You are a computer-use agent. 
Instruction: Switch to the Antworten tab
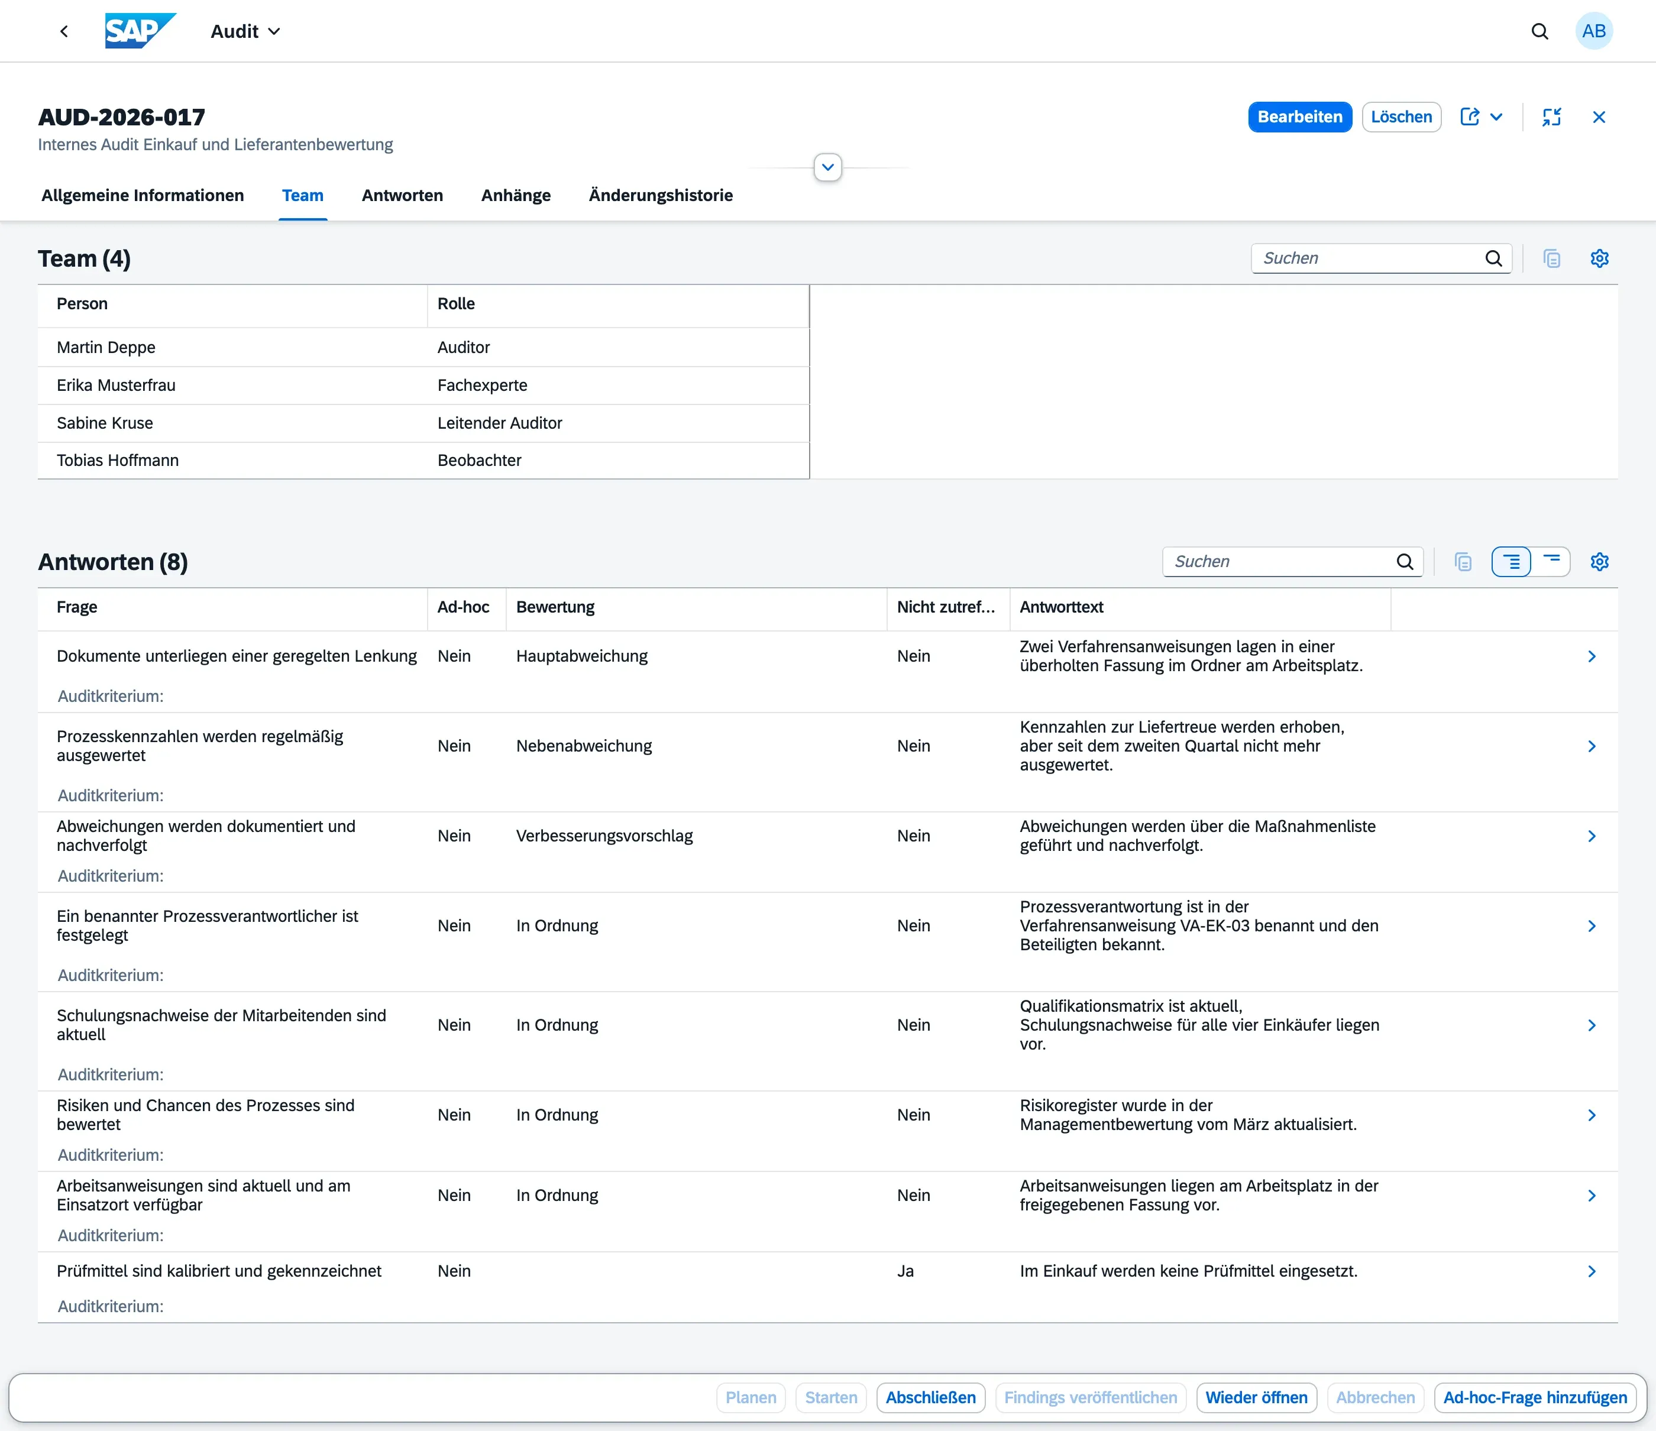402,195
